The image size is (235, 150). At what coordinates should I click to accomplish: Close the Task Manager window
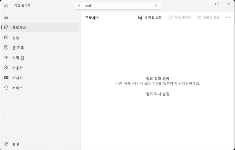pos(229,4)
